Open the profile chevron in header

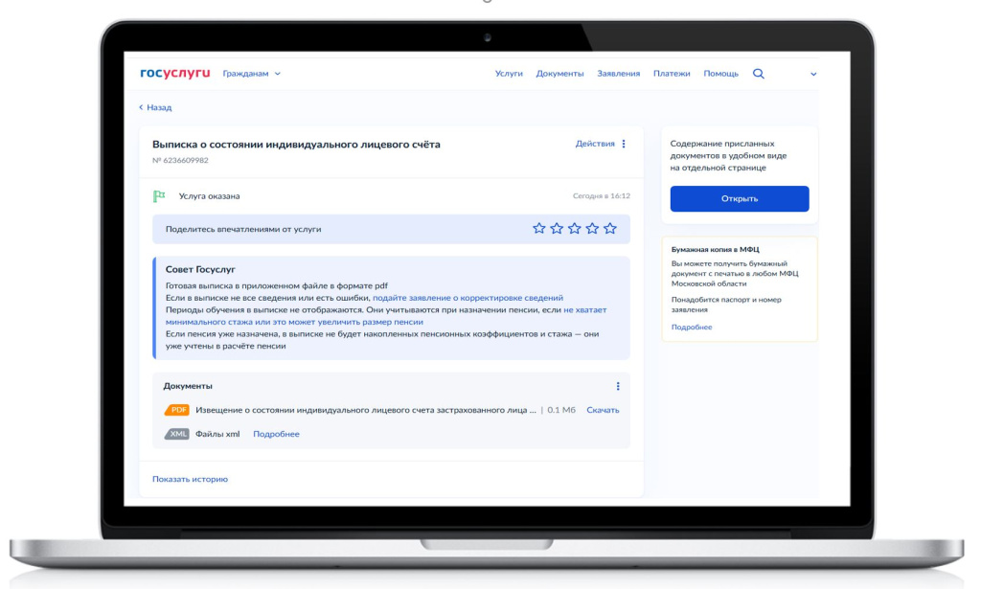pyautogui.click(x=814, y=74)
